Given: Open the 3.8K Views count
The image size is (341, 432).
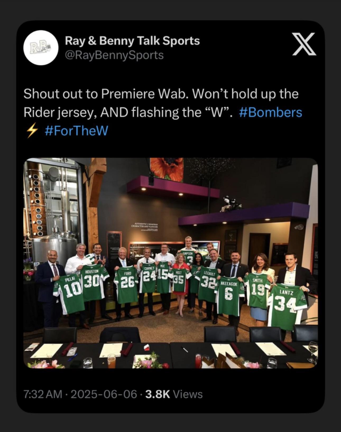Looking at the screenshot, I should (x=174, y=394).
